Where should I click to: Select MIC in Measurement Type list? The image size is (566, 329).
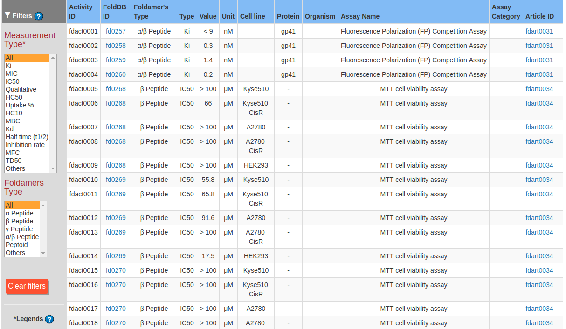click(12, 74)
